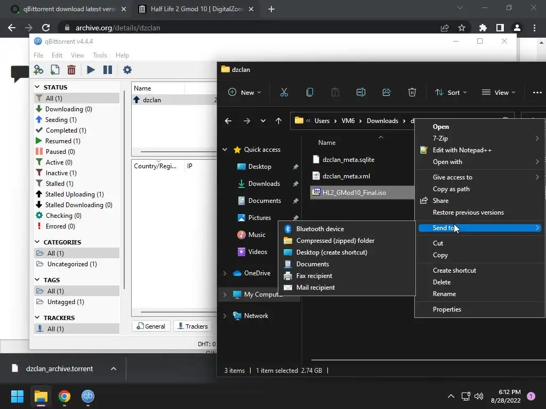Open the Explorer see more ellipsis menu
The height and width of the screenshot is (409, 546).
(x=537, y=92)
